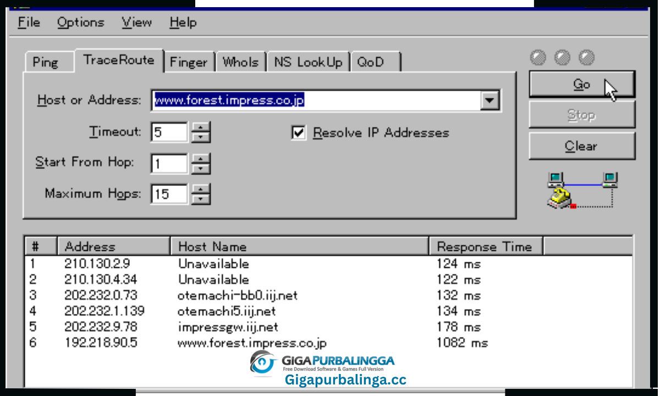This screenshot has height=396, width=660.
Task: Sort by the Host Name column header
Action: pyautogui.click(x=300, y=246)
